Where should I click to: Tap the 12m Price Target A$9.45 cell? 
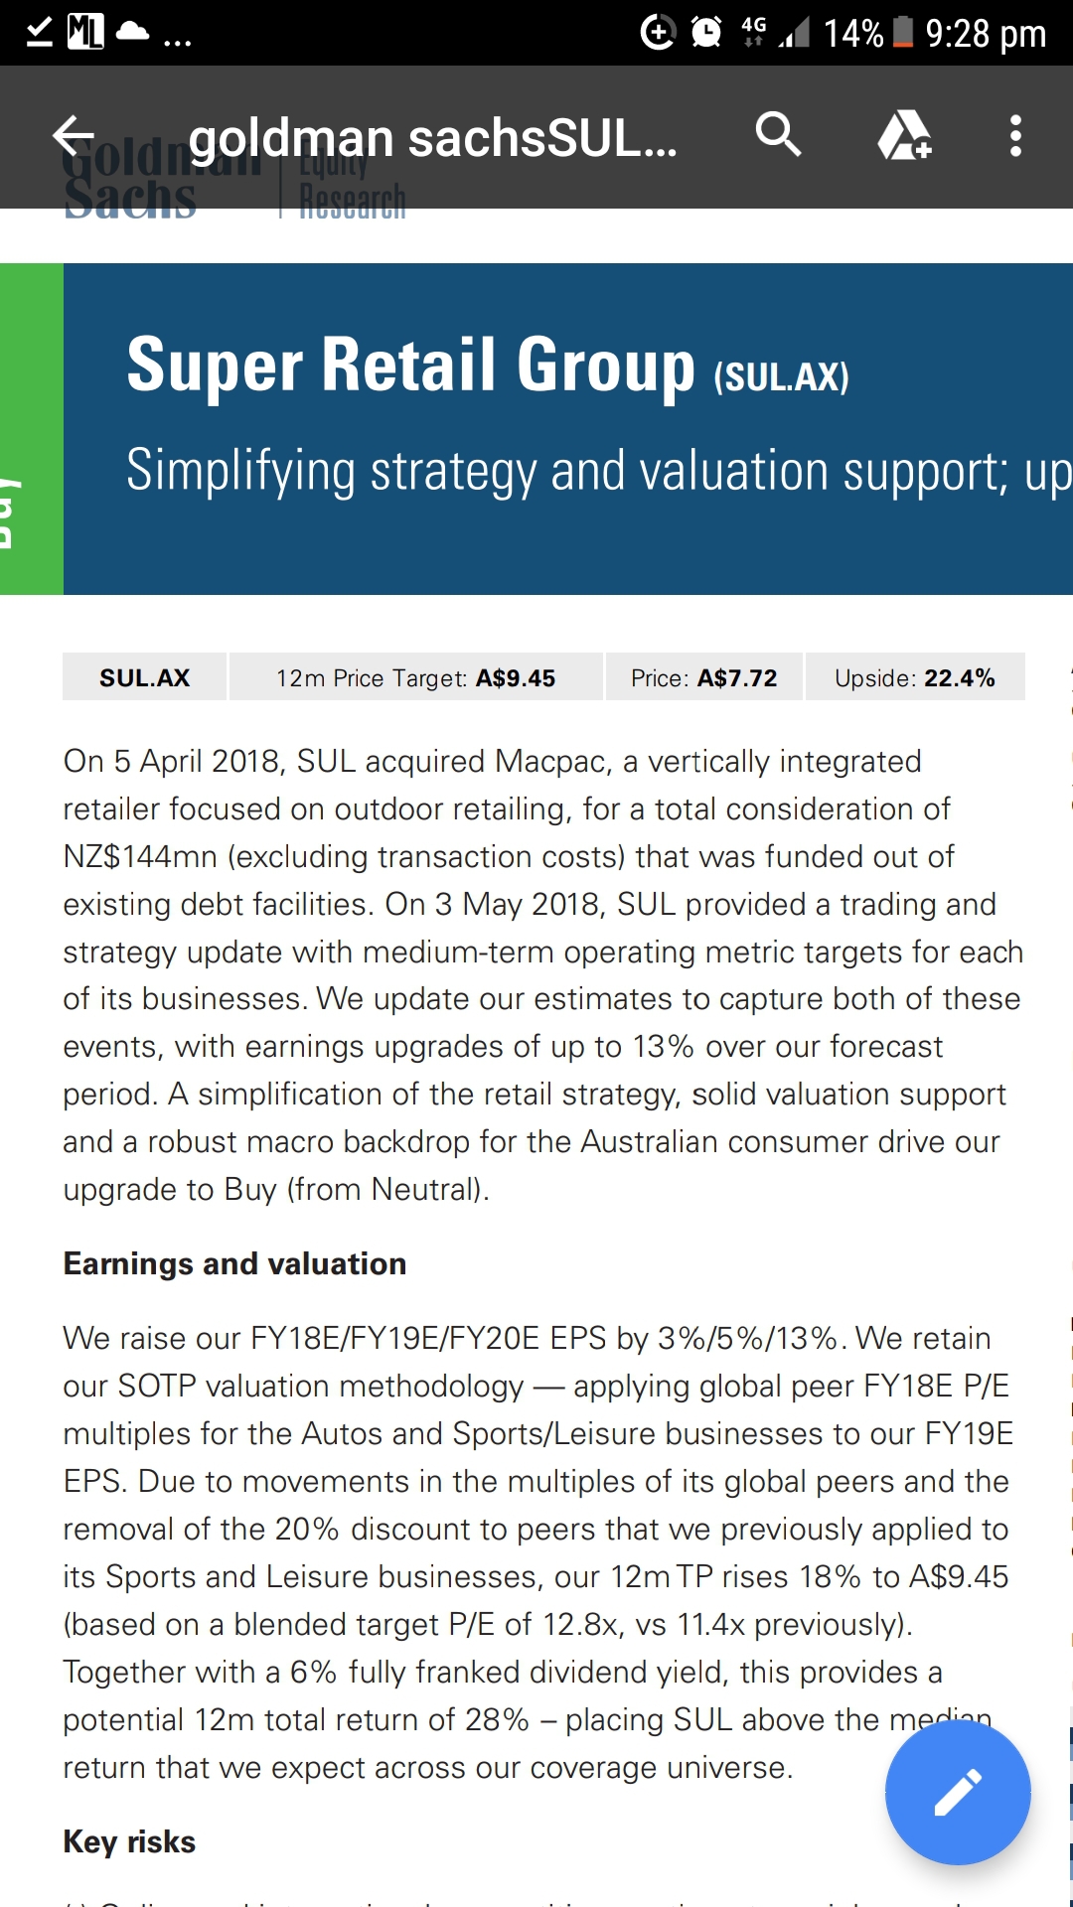point(416,677)
